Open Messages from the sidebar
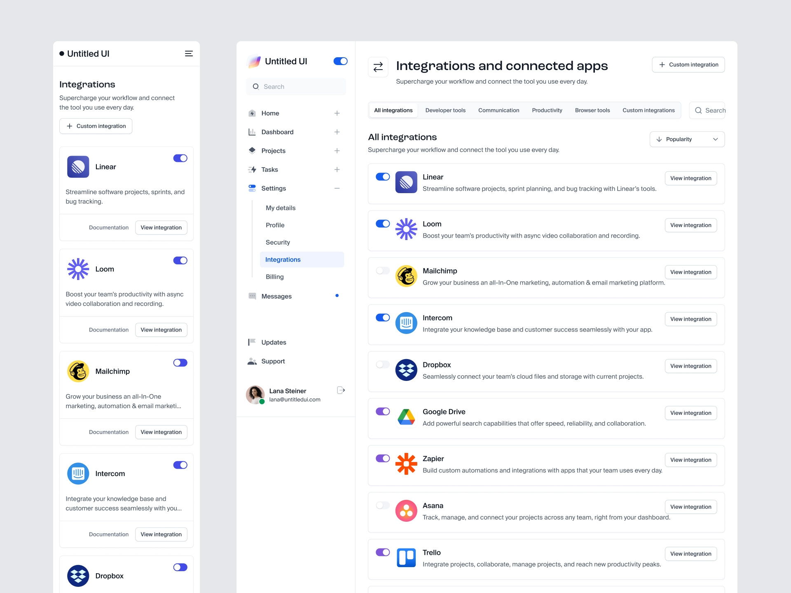Image resolution: width=791 pixels, height=593 pixels. point(276,296)
